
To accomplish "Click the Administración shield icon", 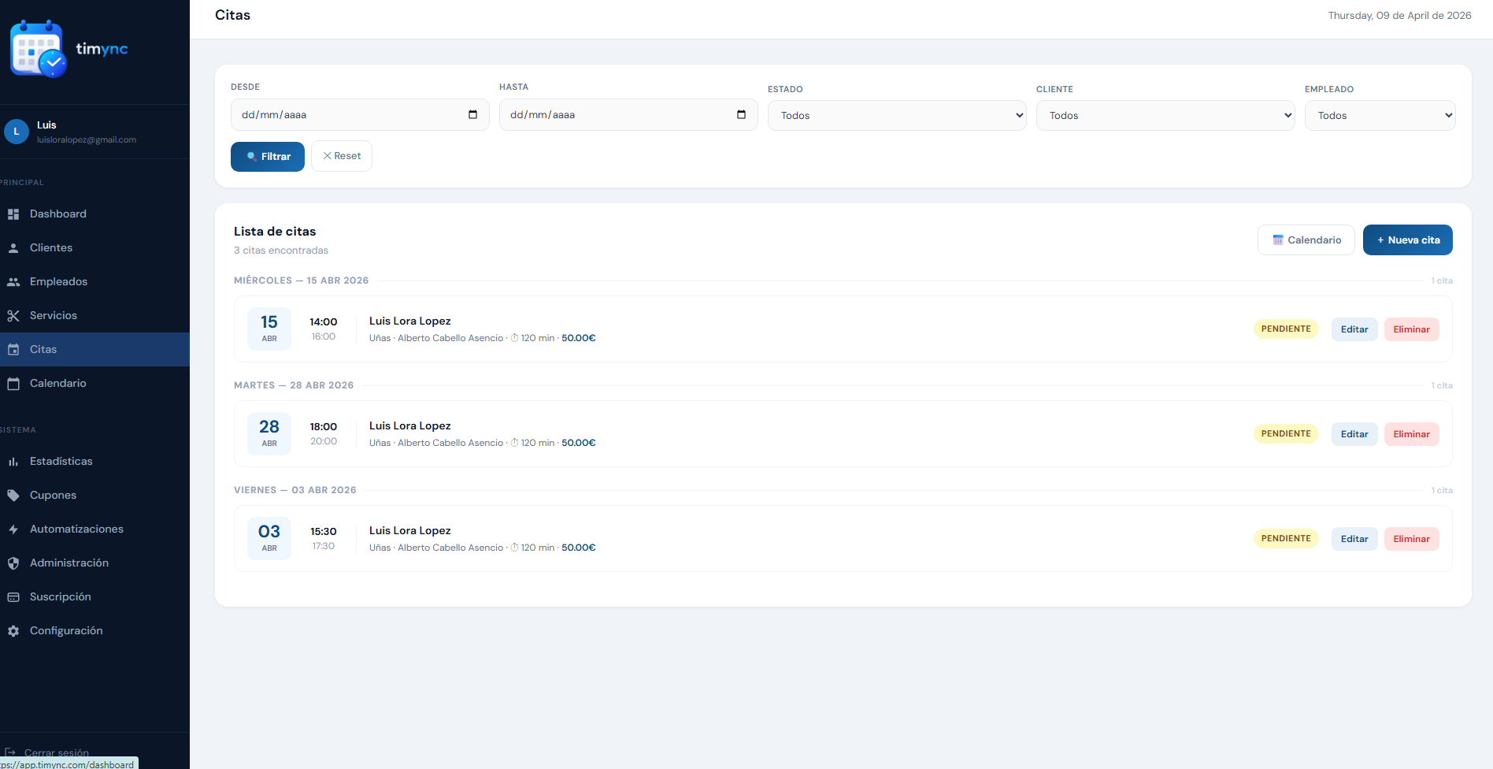I will pos(13,563).
